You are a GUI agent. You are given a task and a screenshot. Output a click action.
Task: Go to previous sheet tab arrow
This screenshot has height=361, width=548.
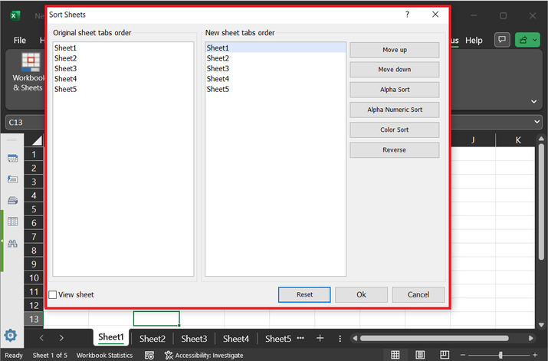click(x=41, y=338)
